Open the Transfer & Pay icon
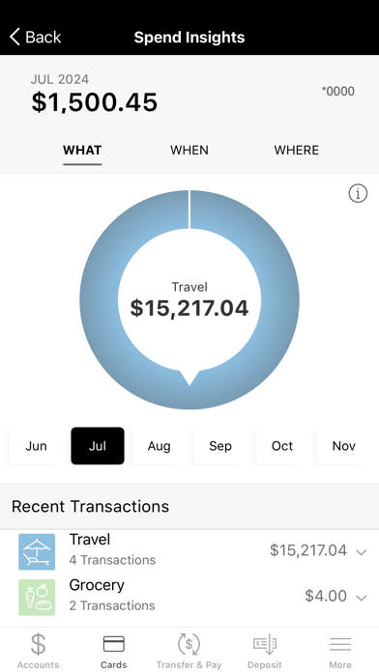The width and height of the screenshot is (379, 672). point(189,644)
